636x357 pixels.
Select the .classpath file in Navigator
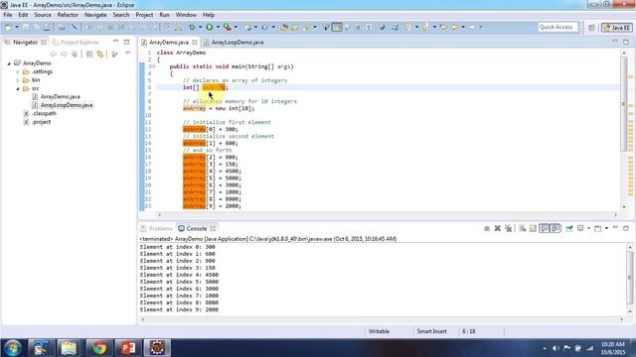[44, 114]
